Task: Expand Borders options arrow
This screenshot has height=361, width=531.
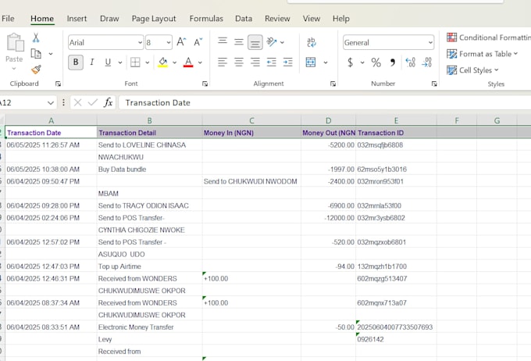Action: point(148,63)
